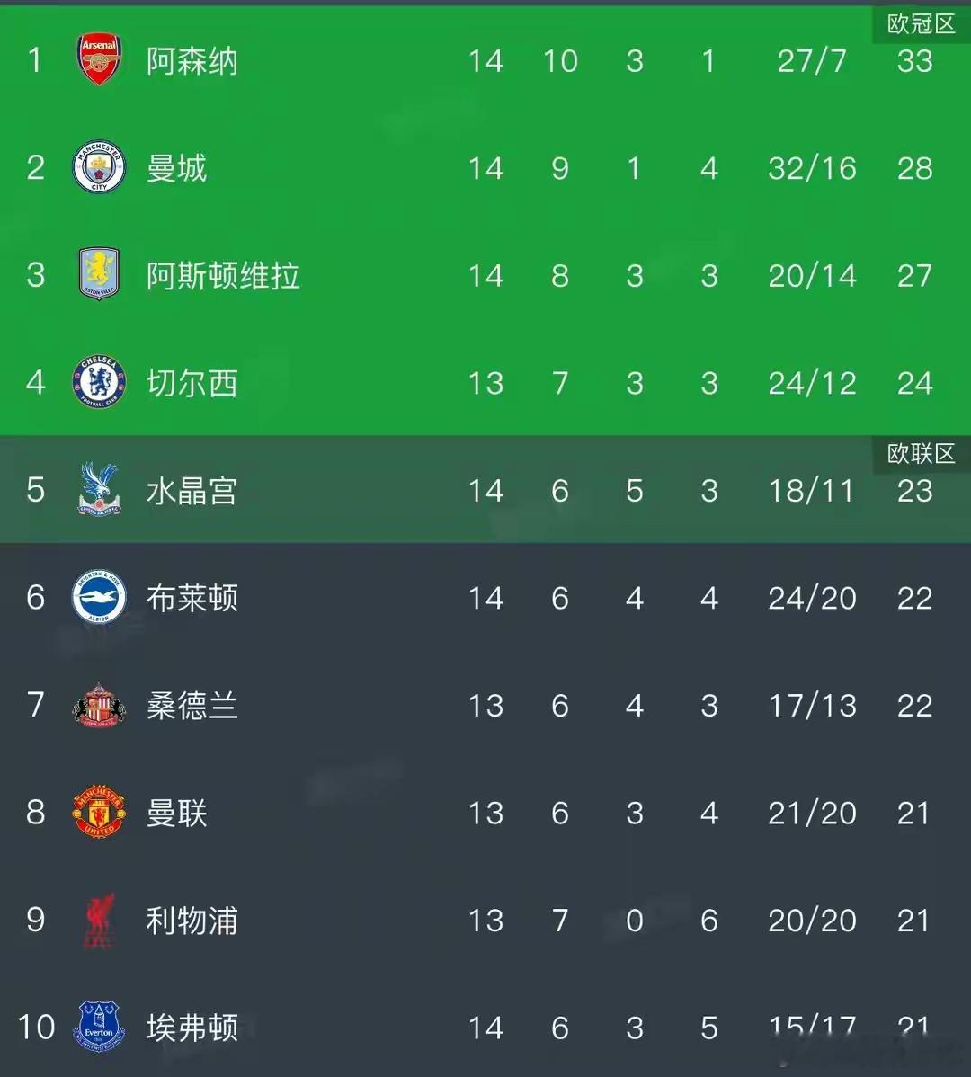The height and width of the screenshot is (1077, 971).
Task: Select the Liverpool club crest
Action: click(x=99, y=920)
